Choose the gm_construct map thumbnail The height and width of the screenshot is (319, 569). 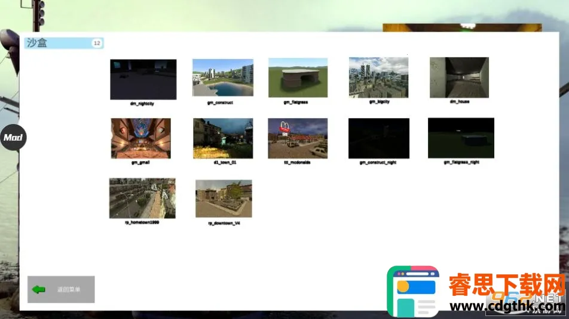pos(222,78)
